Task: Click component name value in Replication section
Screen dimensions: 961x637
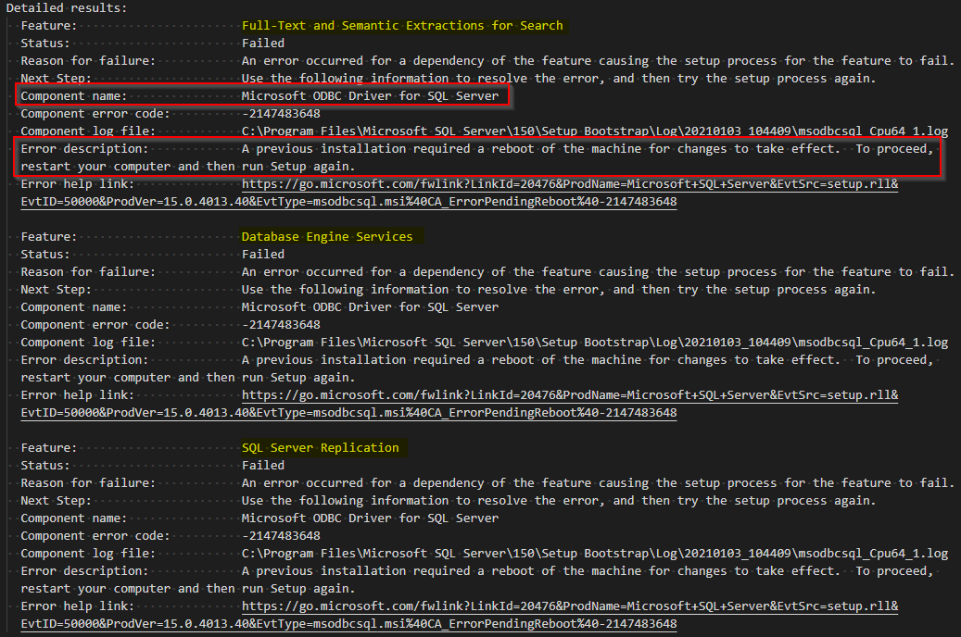Action: 370,518
